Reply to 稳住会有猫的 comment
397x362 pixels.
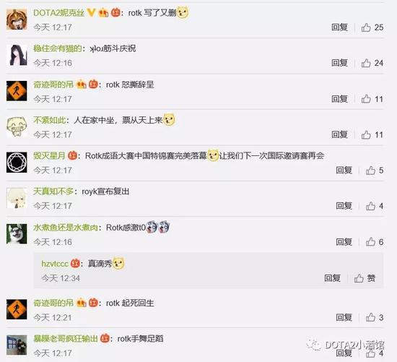pyautogui.click(x=339, y=63)
